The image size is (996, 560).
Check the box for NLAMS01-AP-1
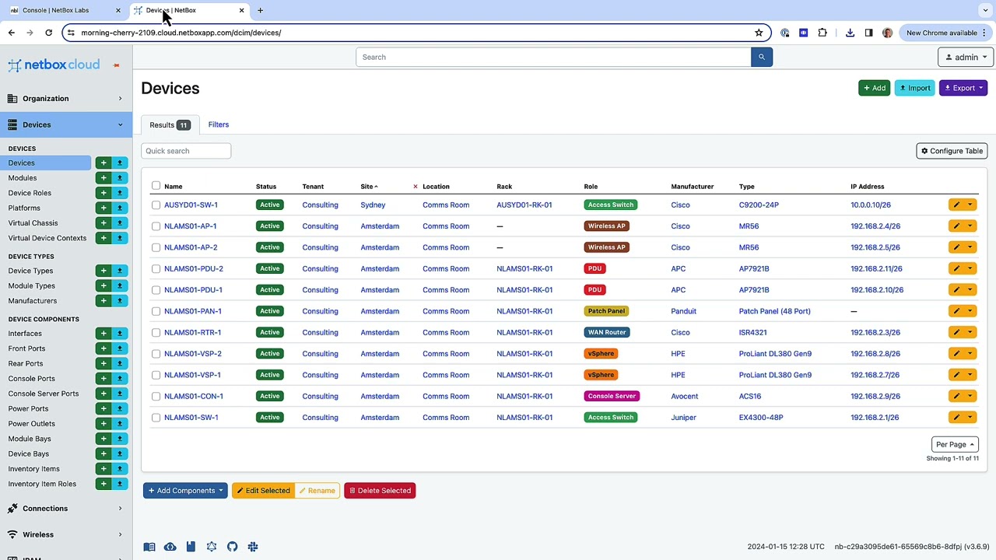pyautogui.click(x=156, y=226)
